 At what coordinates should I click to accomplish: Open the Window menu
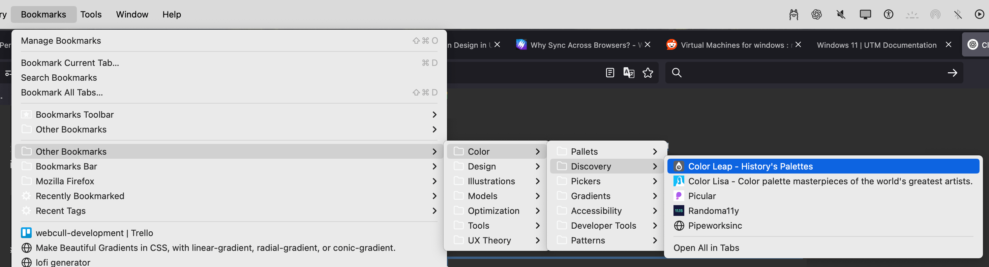[132, 14]
